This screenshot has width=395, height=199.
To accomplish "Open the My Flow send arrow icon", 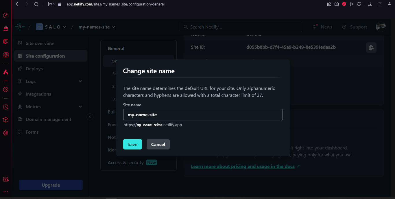I will (352, 4).
